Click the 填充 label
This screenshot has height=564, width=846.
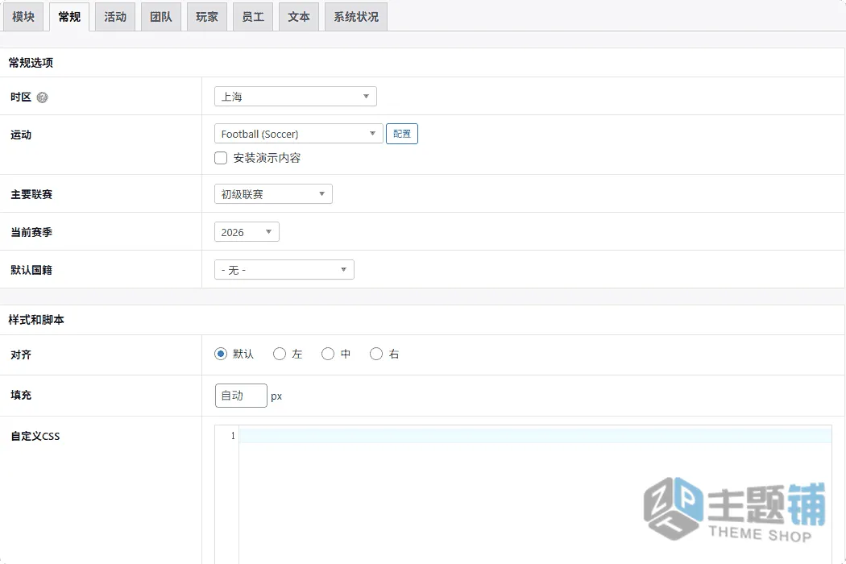click(x=21, y=395)
